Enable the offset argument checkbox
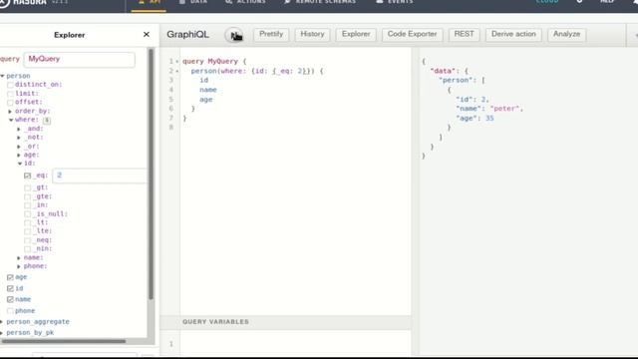Viewport: 638px width, 359px height. [x=10, y=103]
